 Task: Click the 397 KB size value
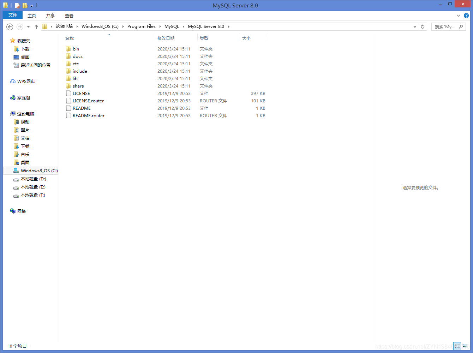coord(258,93)
